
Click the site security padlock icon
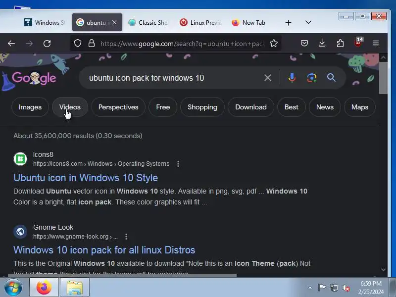tap(92, 44)
